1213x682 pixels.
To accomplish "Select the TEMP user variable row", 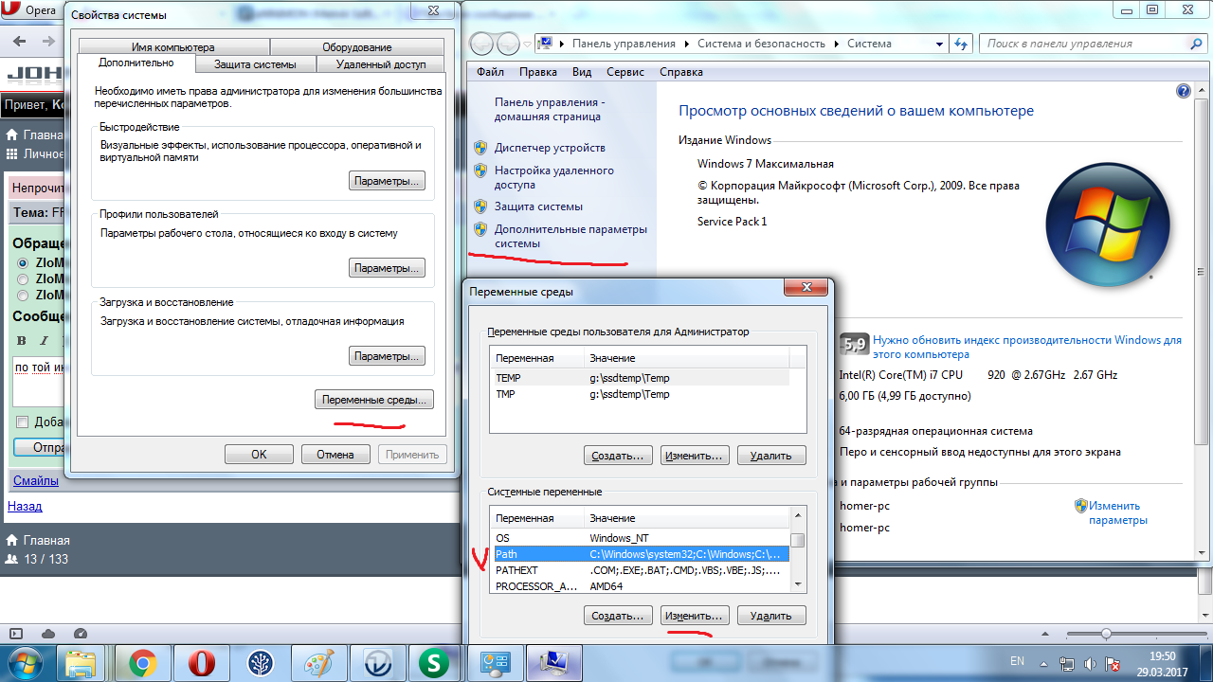I will (641, 378).
